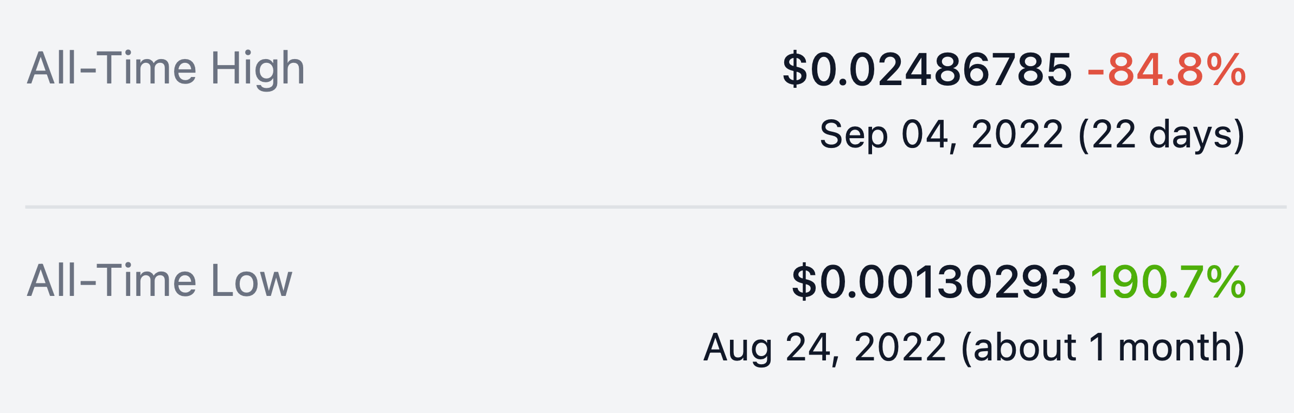Click the dollar sign of the $0.00130293 price
Image resolution: width=1294 pixels, height=413 pixels.
804,282
